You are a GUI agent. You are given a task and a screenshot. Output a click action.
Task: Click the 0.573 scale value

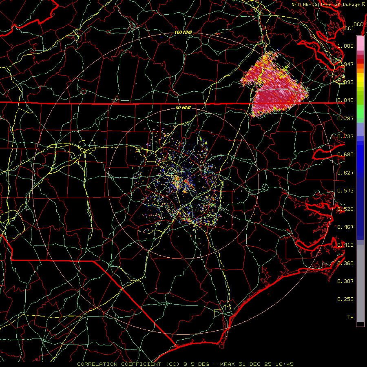click(x=345, y=191)
